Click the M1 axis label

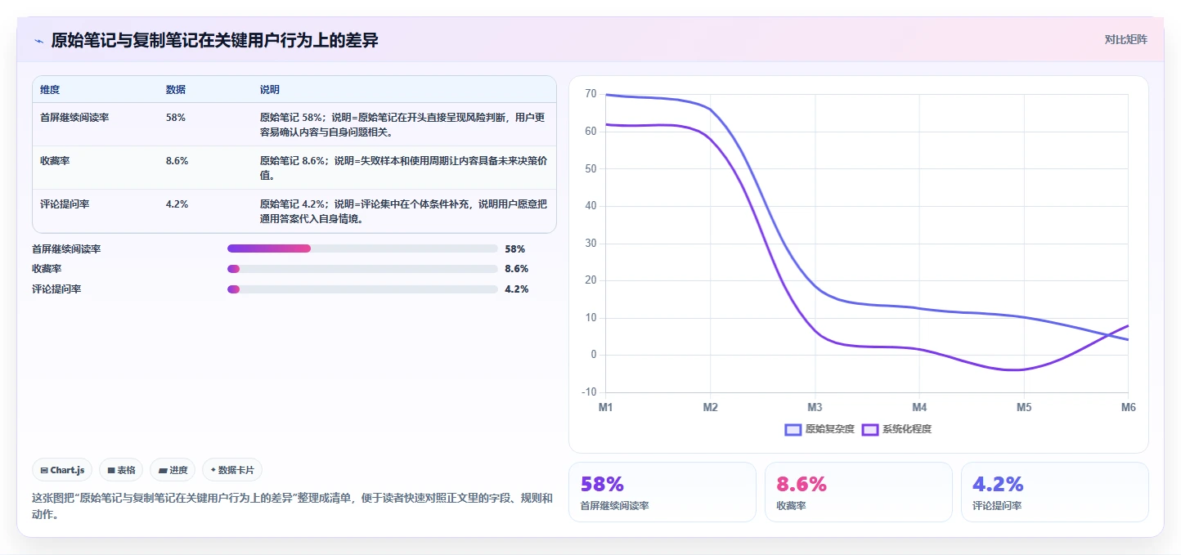606,407
